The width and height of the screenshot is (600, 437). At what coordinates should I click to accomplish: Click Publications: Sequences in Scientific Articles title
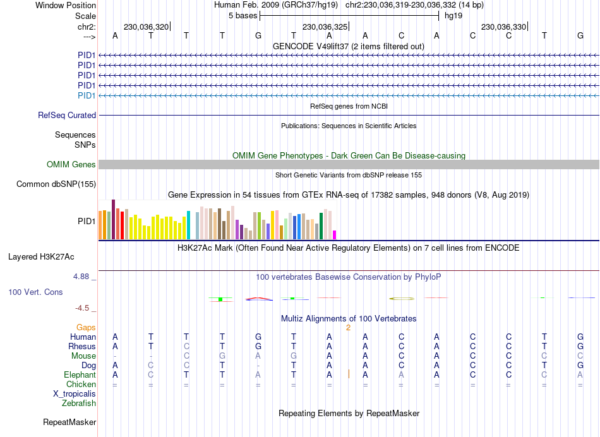point(349,126)
